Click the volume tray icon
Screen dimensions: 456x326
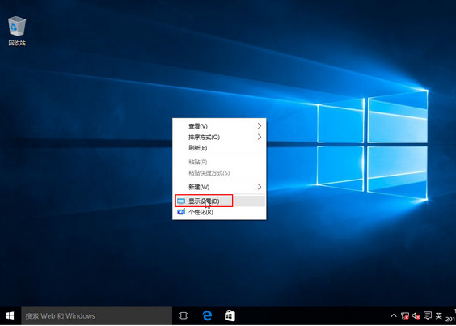[416, 315]
